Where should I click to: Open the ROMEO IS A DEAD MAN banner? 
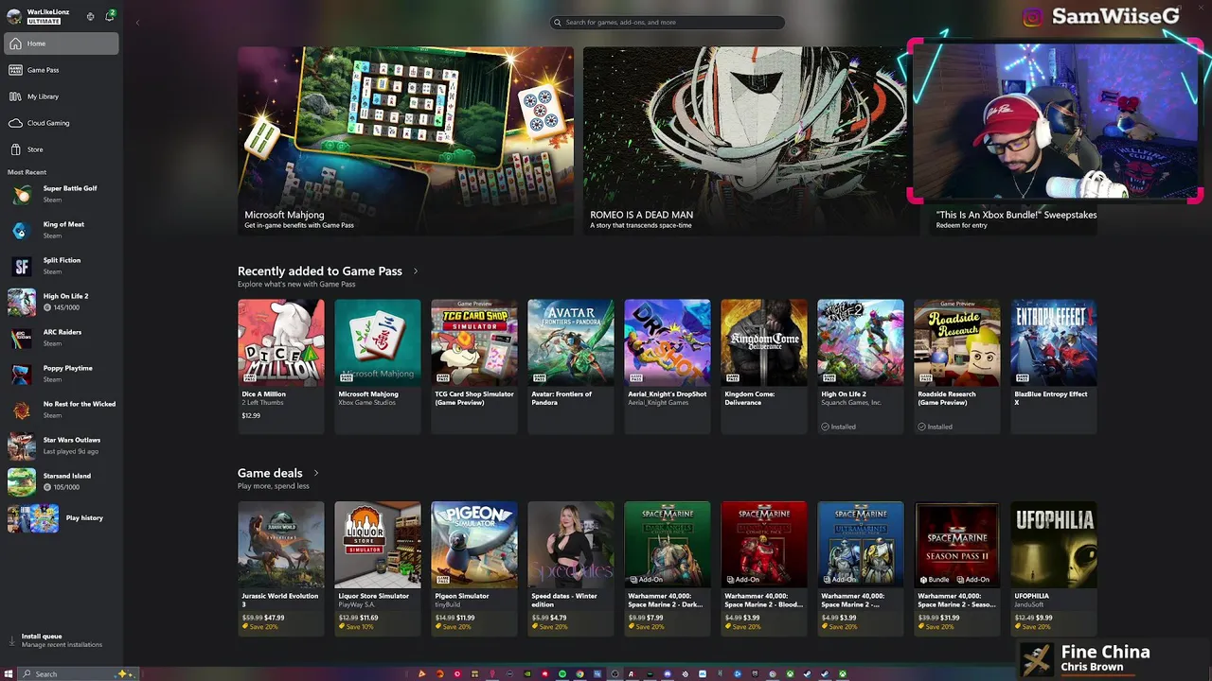[751, 140]
